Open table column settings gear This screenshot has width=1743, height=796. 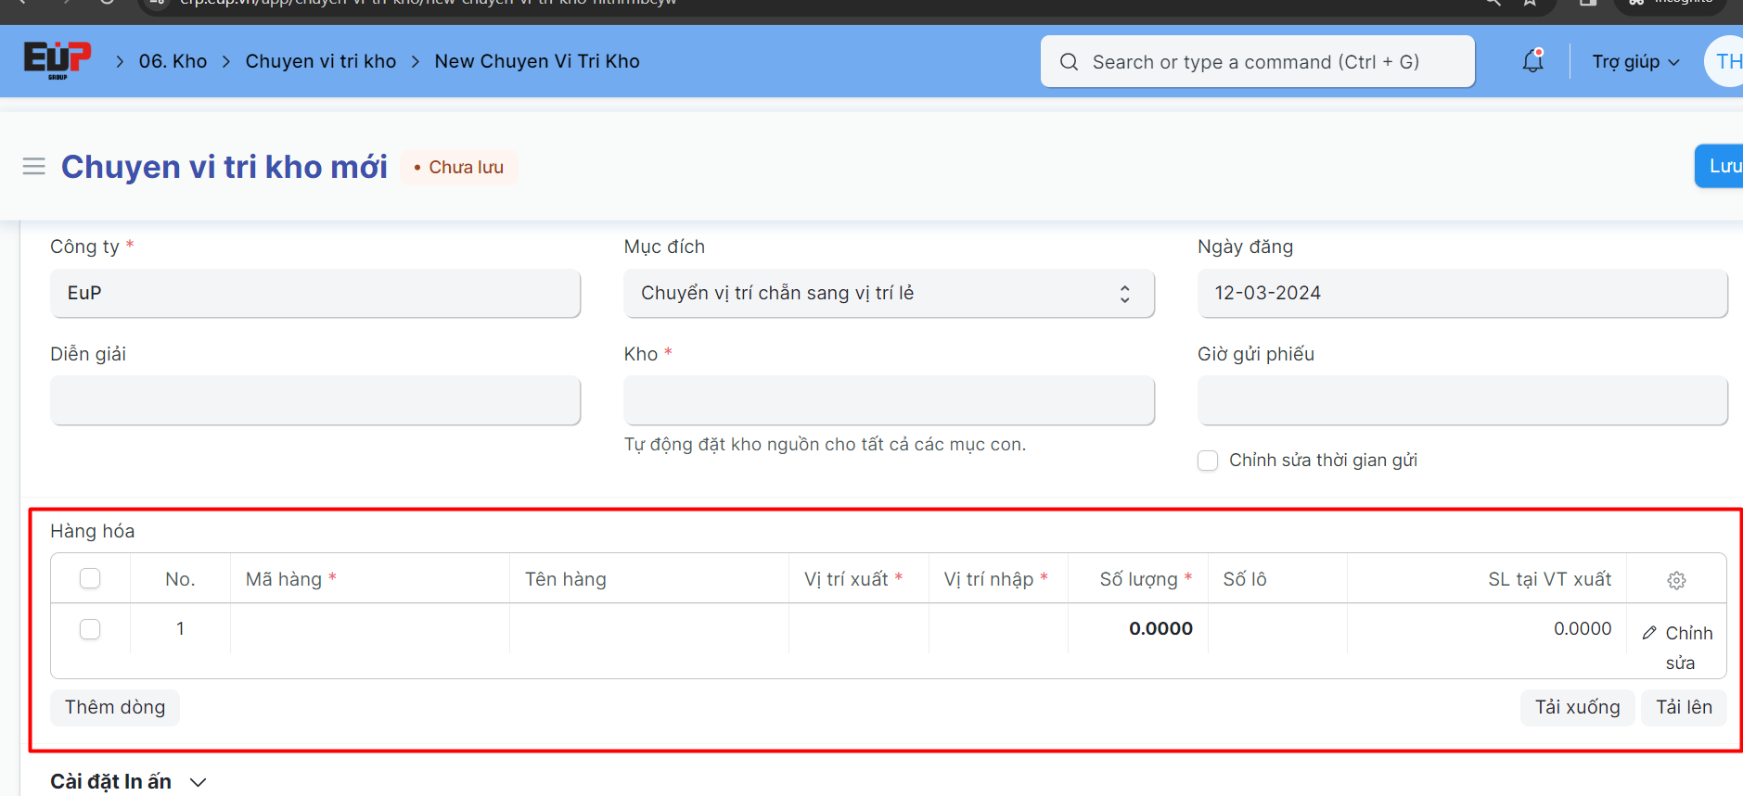point(1676,580)
